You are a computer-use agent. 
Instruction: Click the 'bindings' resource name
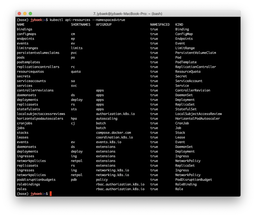(x=25, y=29)
